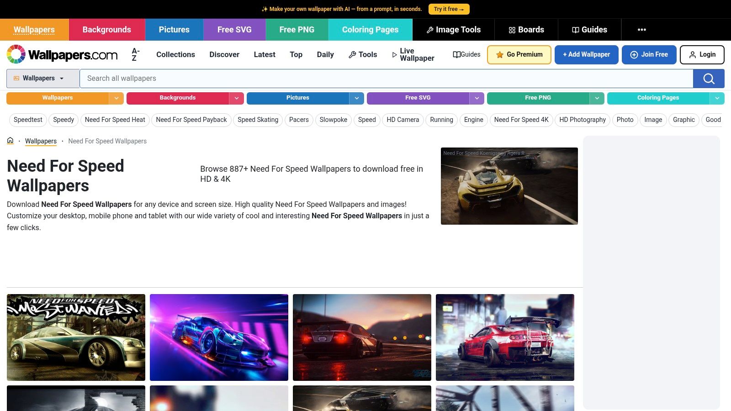
Task: Open Daily in the navigation menu
Action: (325, 54)
